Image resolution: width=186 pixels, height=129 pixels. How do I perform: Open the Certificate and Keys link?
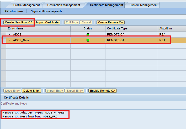(14, 104)
